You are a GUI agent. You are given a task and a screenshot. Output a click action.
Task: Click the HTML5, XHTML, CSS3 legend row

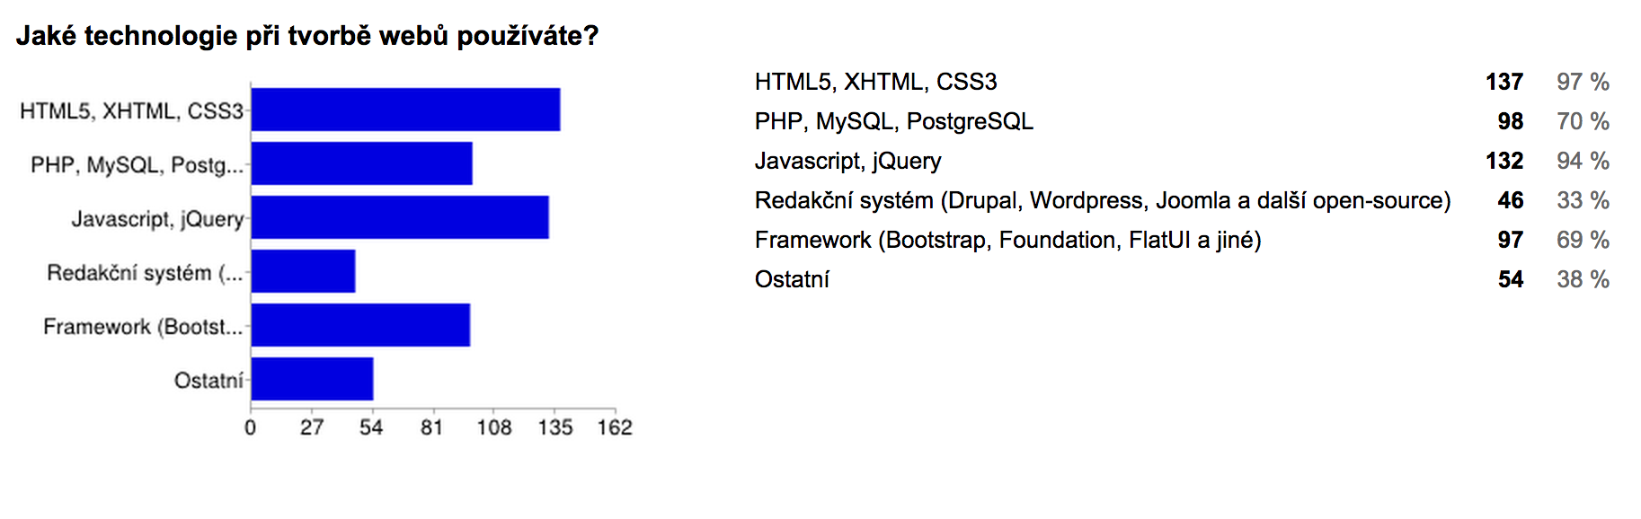point(875,82)
